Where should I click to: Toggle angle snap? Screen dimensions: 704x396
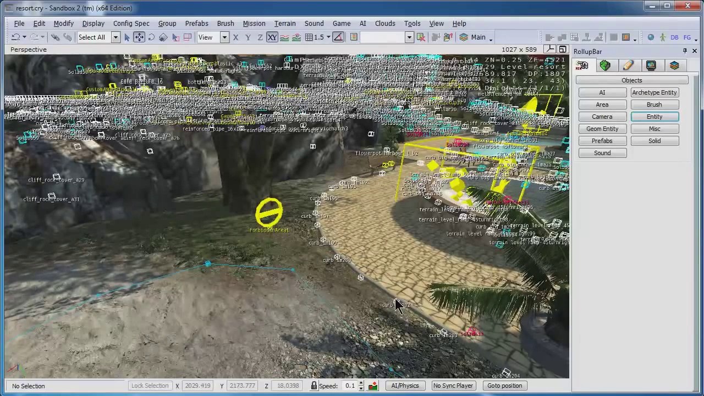click(x=338, y=37)
